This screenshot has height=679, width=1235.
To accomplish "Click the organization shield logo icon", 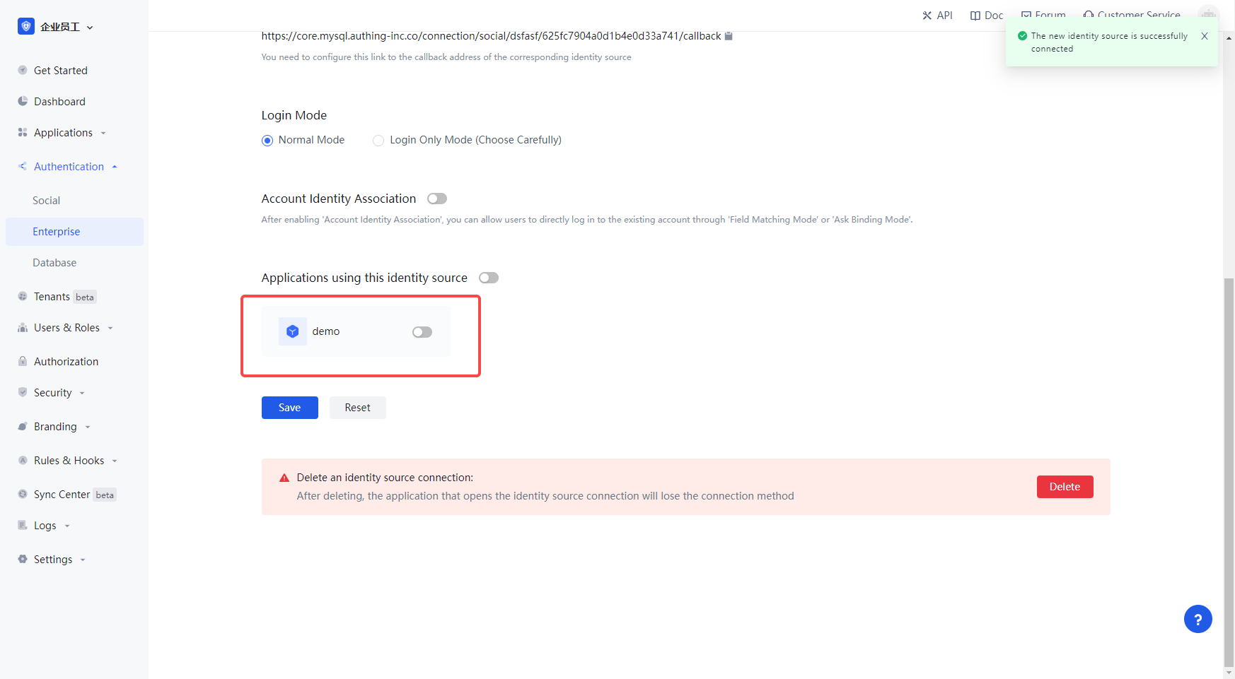I will 26,27.
